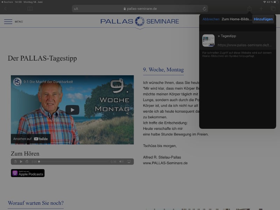Open 'Ansehen auf YouTube' link
The width and height of the screenshot is (280, 210).
[x=30, y=139]
